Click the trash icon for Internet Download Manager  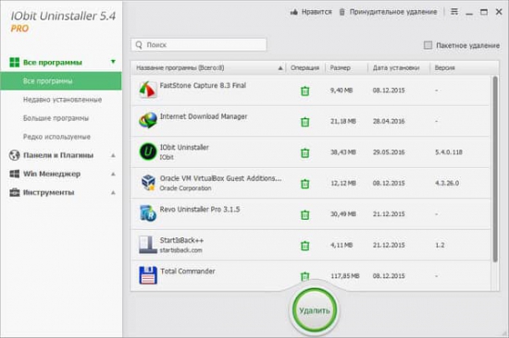pos(304,122)
